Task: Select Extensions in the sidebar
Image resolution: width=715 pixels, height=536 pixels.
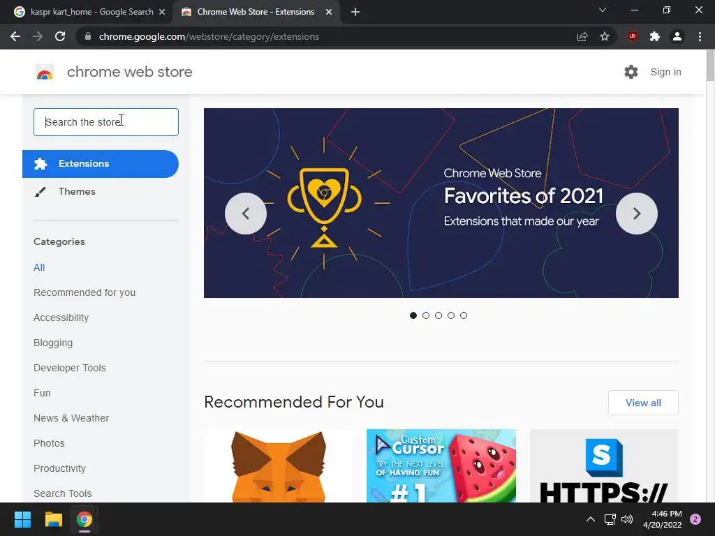Action: pyautogui.click(x=101, y=163)
